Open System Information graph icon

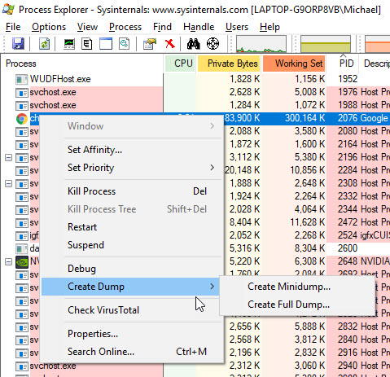(69, 43)
